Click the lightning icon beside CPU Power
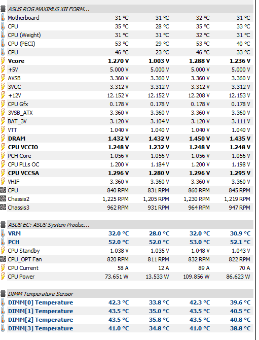The image size is (259, 340). click(3, 277)
